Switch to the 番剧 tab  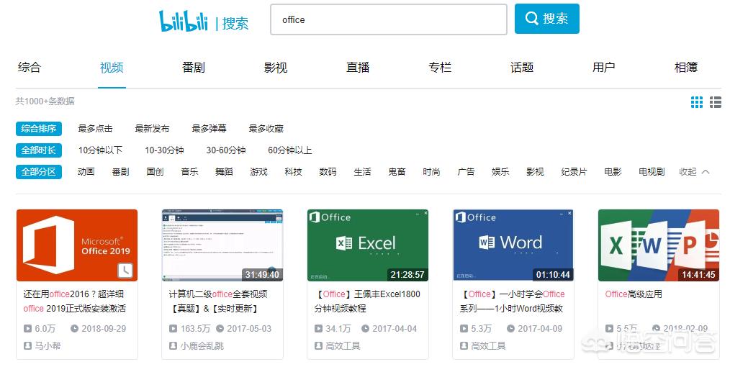click(x=194, y=68)
